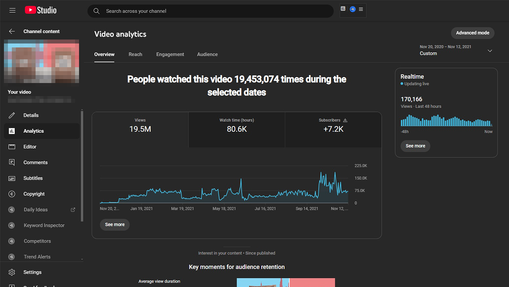The width and height of the screenshot is (509, 287).
Task: Select the Watch time (hours) metric card
Action: click(237, 130)
